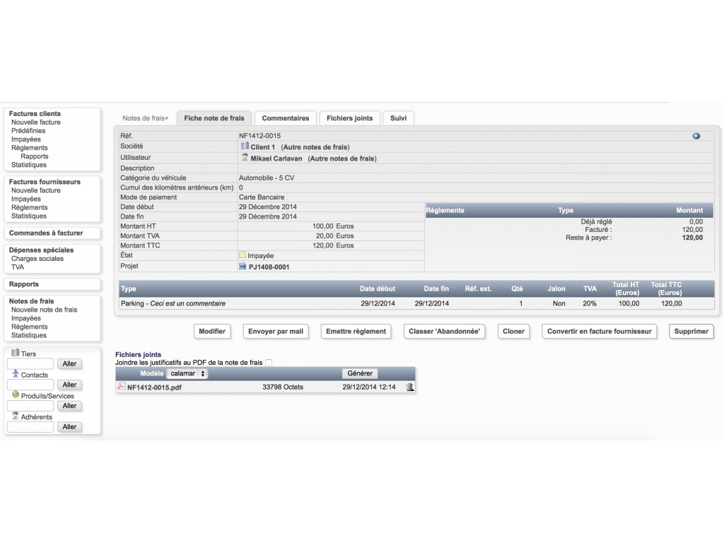Click the Emettre règlement button
This screenshot has width=724, height=543.
(x=356, y=331)
